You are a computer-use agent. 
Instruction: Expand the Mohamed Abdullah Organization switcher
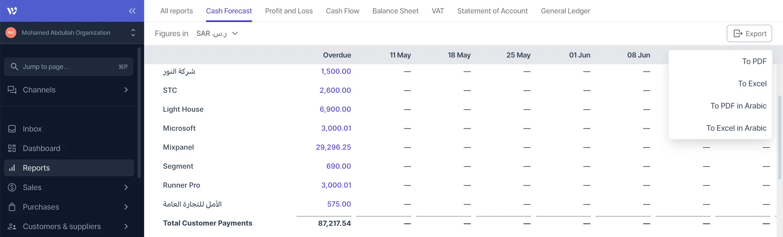pyautogui.click(x=133, y=33)
